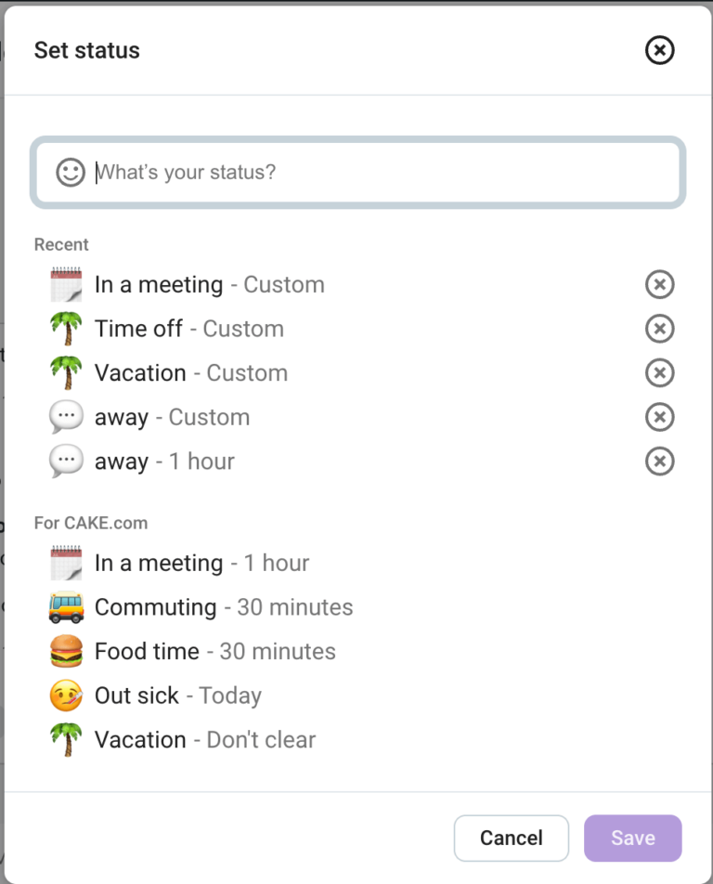Dismiss the away - 1 hour recent status
The width and height of the screenshot is (713, 884).
pyautogui.click(x=659, y=461)
